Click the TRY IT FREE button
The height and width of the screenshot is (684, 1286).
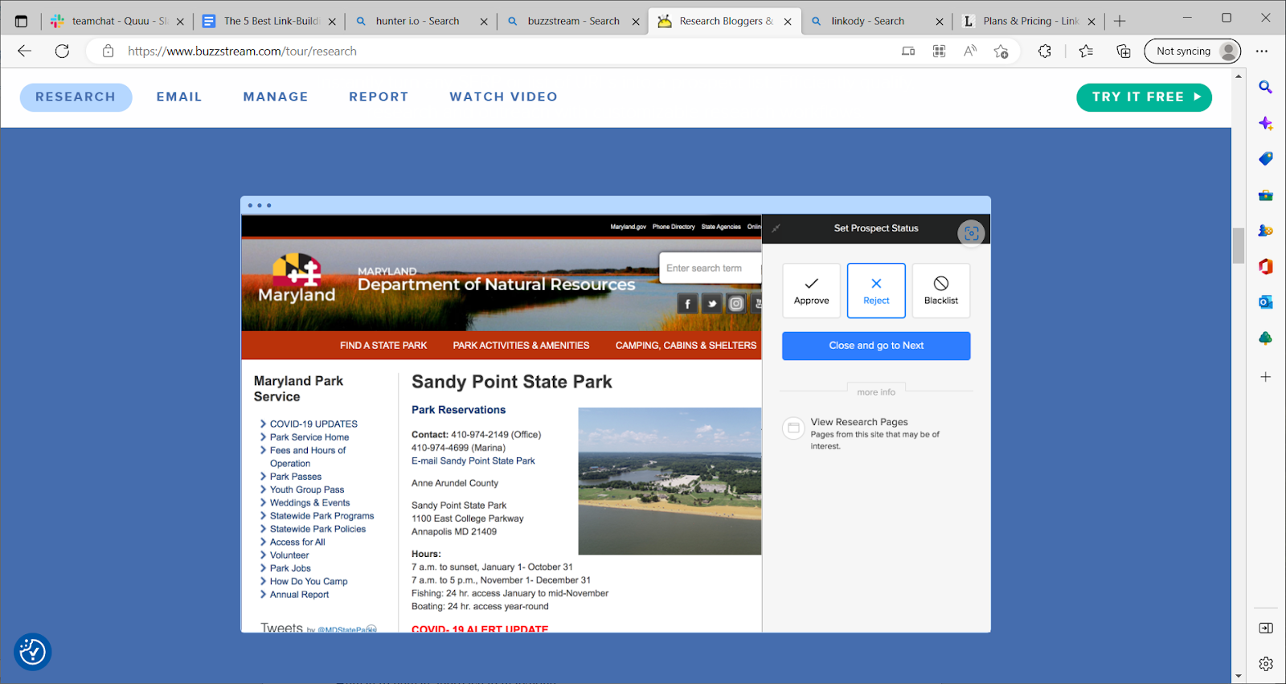pos(1144,97)
